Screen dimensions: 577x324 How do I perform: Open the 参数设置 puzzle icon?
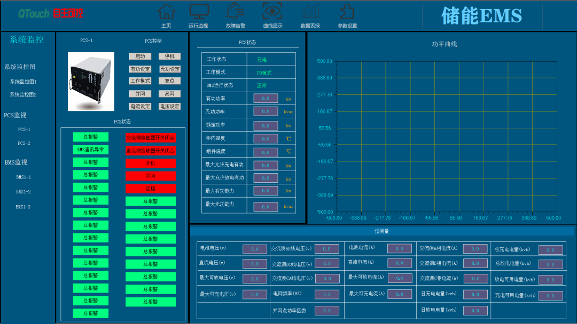click(x=347, y=11)
